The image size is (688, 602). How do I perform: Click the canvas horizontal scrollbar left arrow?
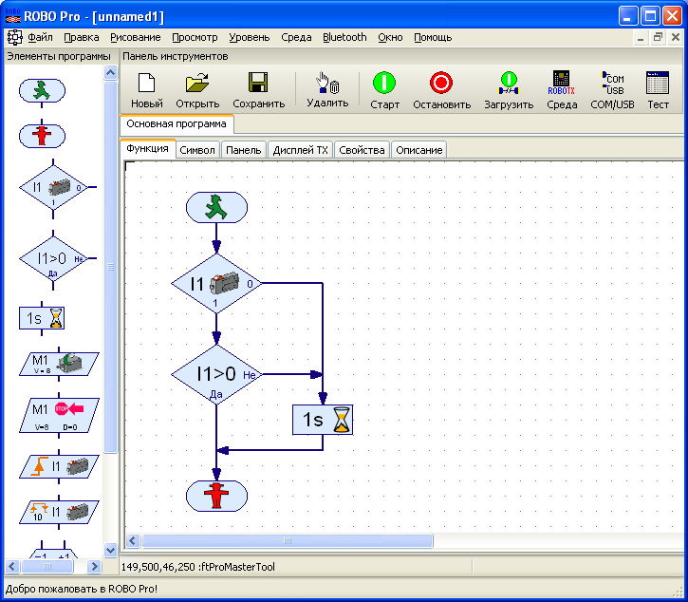pyautogui.click(x=133, y=541)
